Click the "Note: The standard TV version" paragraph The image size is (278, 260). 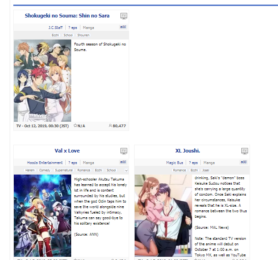coord(220,247)
